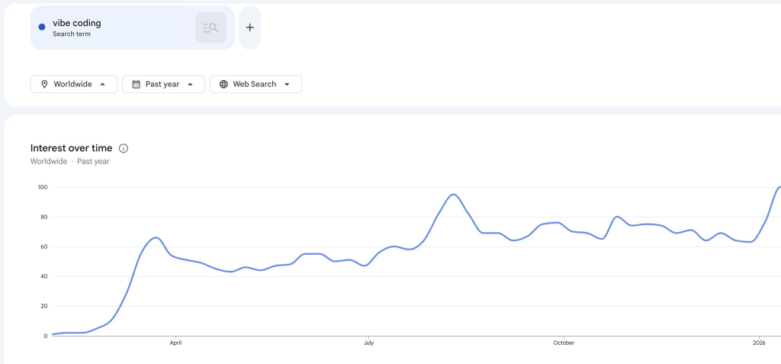Click the search-list icon in the vibe coding chip

pyautogui.click(x=211, y=27)
